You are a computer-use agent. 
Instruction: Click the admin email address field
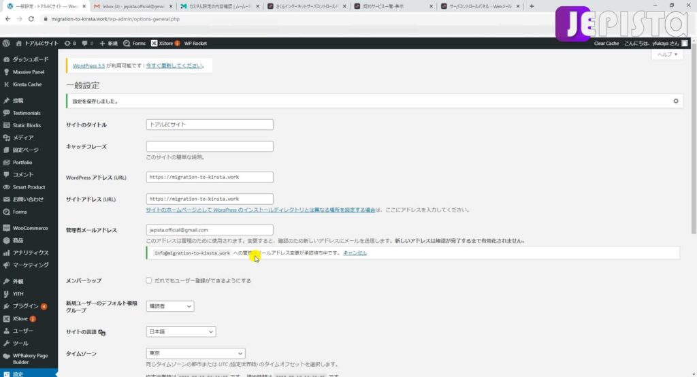[210, 230]
